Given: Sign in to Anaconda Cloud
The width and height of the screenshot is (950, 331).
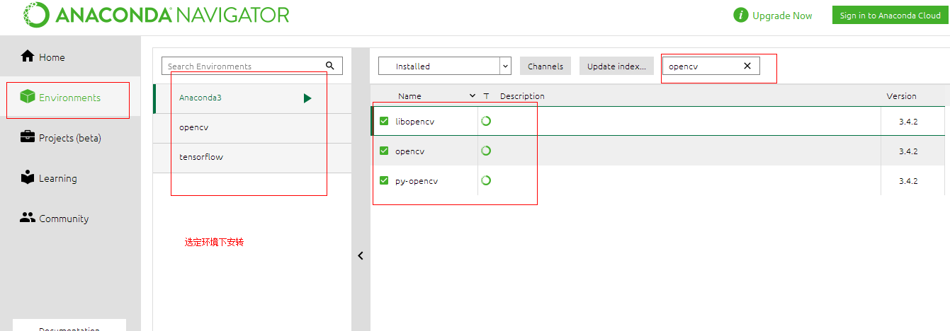Looking at the screenshot, I should coord(890,16).
